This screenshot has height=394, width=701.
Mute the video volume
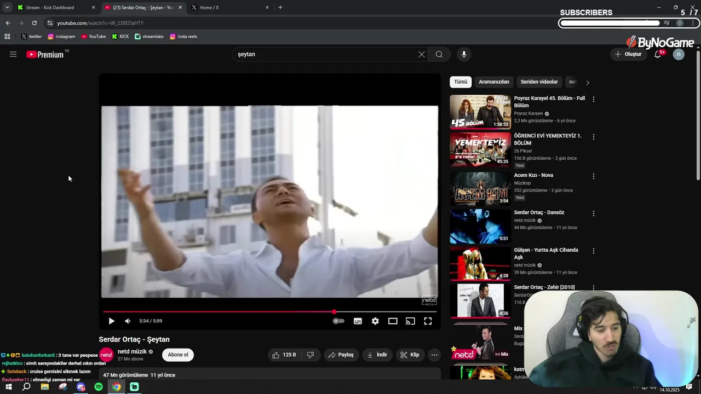coord(128,321)
